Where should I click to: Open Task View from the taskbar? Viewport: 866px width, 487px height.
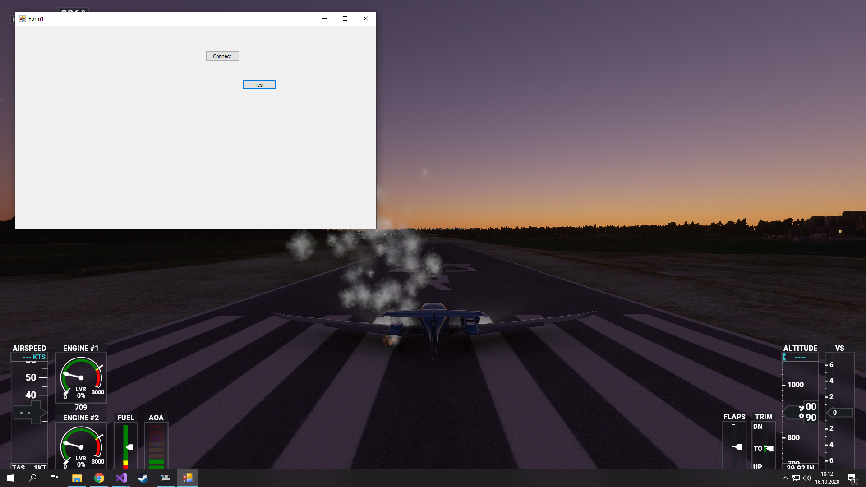(x=54, y=478)
